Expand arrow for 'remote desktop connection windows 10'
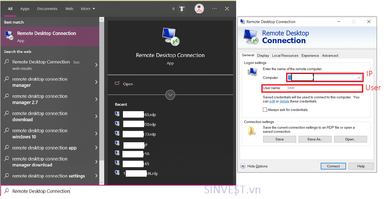Screen dimensions: 391x199 point(96,134)
